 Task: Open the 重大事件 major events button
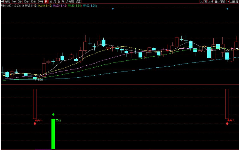220,2
